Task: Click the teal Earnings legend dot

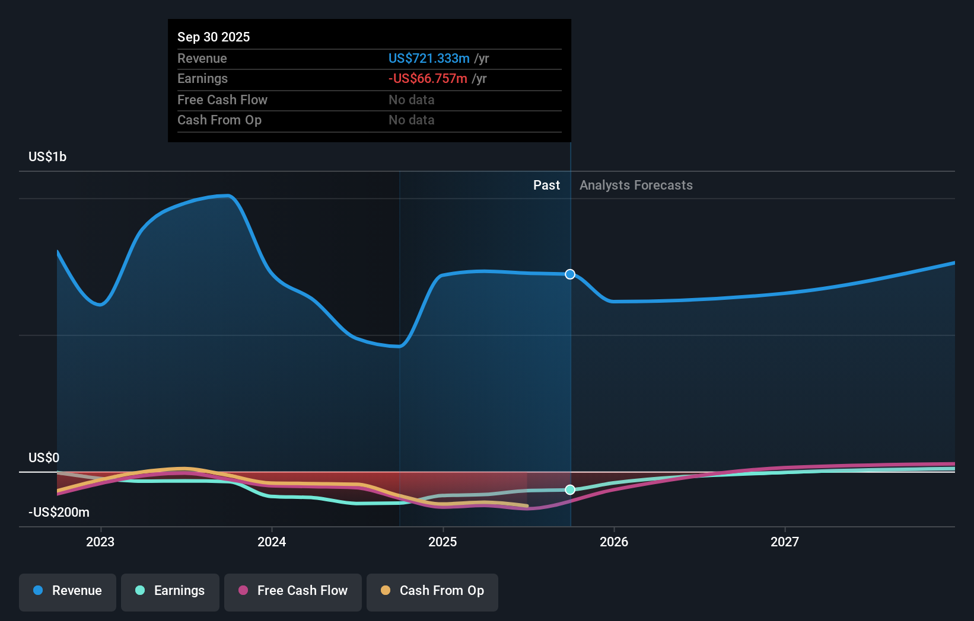Action: pyautogui.click(x=140, y=591)
